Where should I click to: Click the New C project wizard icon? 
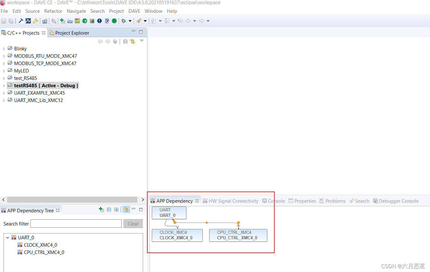(45, 21)
